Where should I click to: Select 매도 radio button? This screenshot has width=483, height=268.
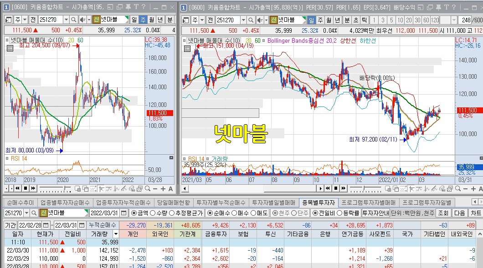[x=253, y=213]
